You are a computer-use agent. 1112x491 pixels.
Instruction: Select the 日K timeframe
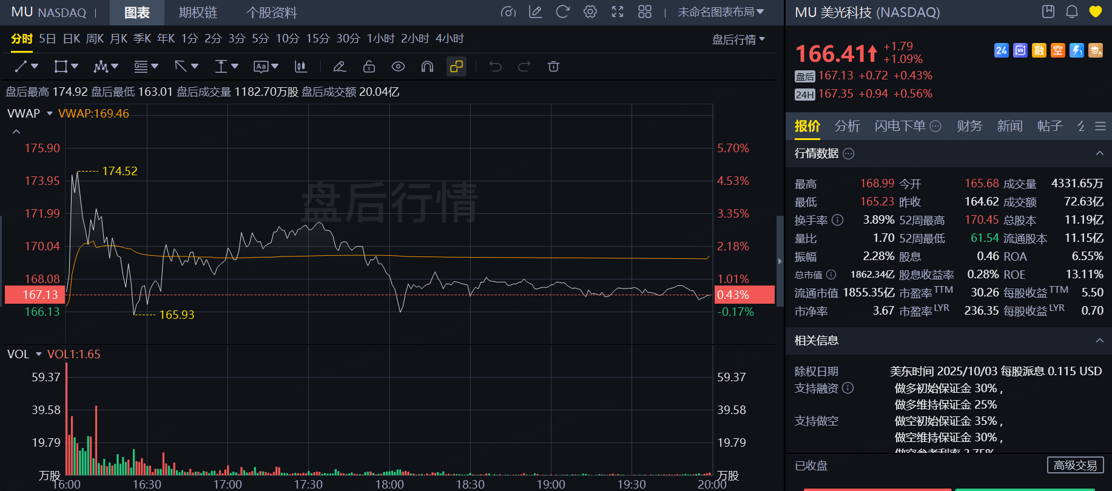tap(72, 39)
